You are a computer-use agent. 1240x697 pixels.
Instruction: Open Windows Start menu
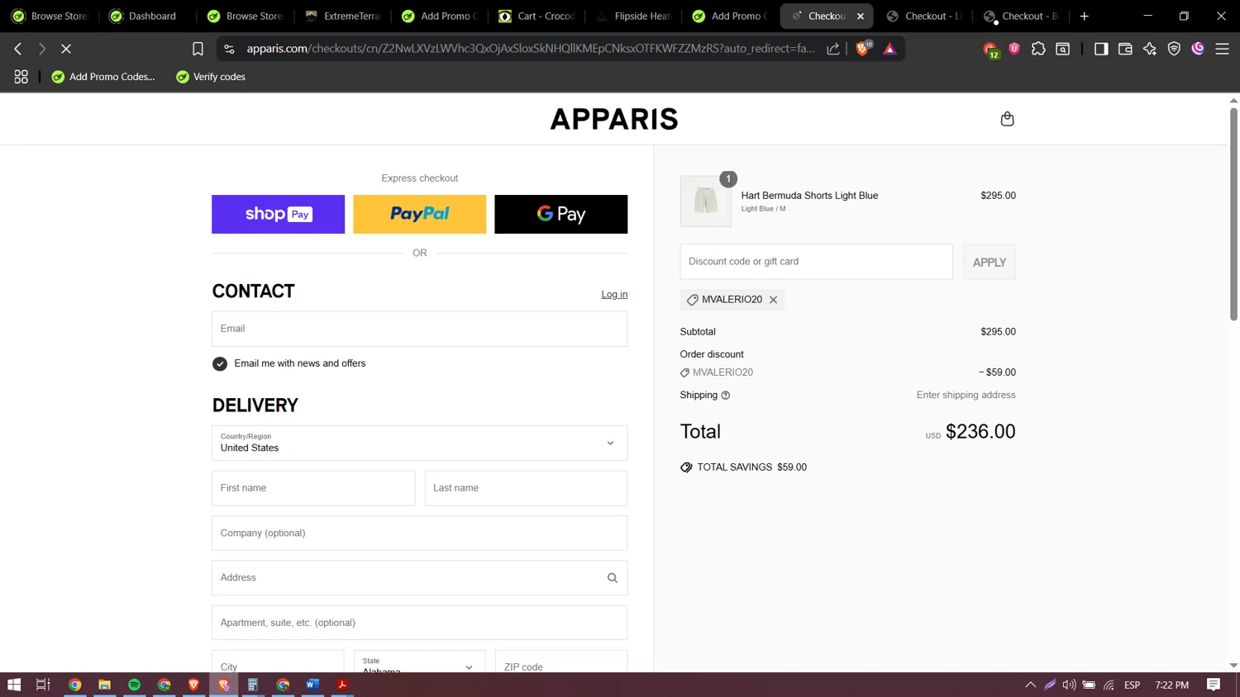tap(14, 685)
